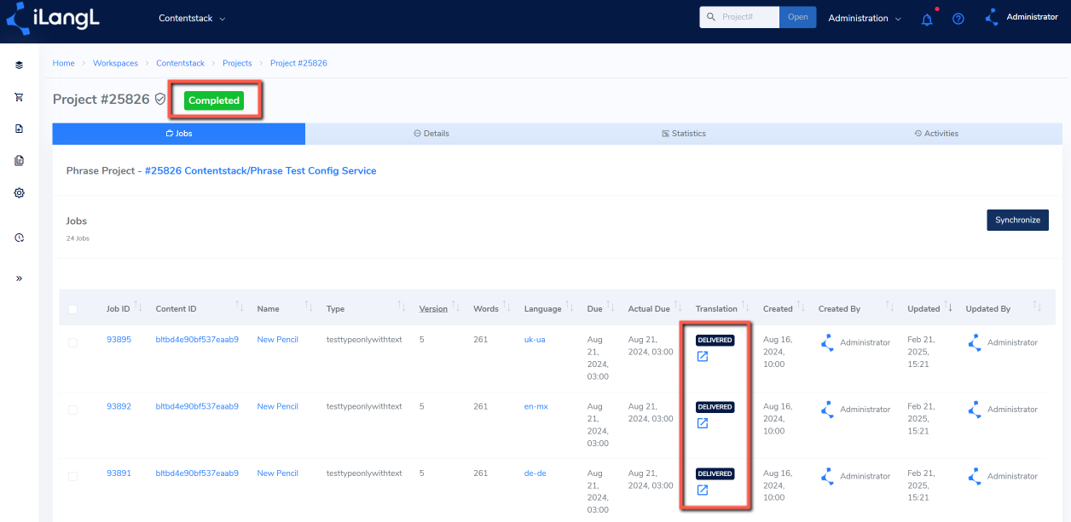This screenshot has height=522, width=1071.
Task: Open the new document sidebar icon
Action: (x=19, y=129)
